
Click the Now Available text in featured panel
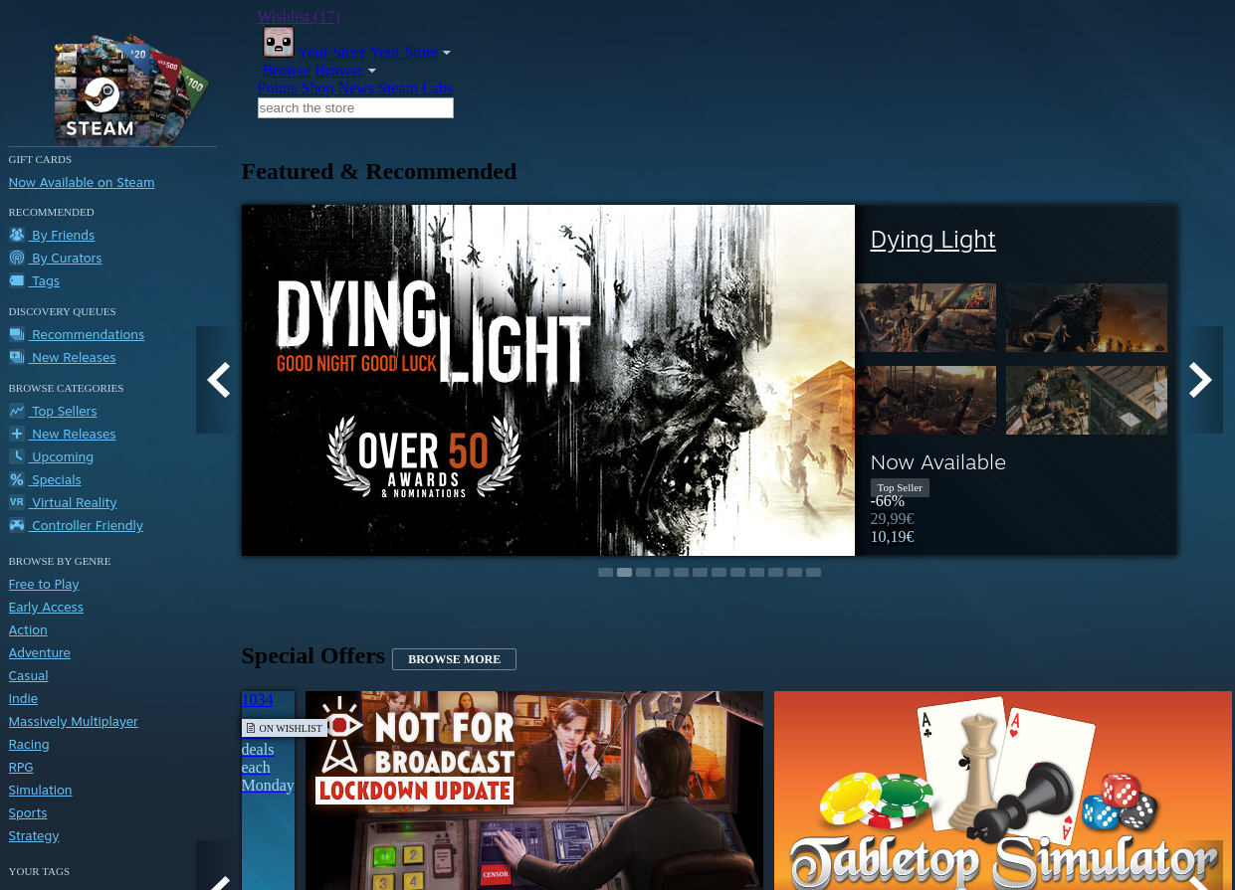938,462
